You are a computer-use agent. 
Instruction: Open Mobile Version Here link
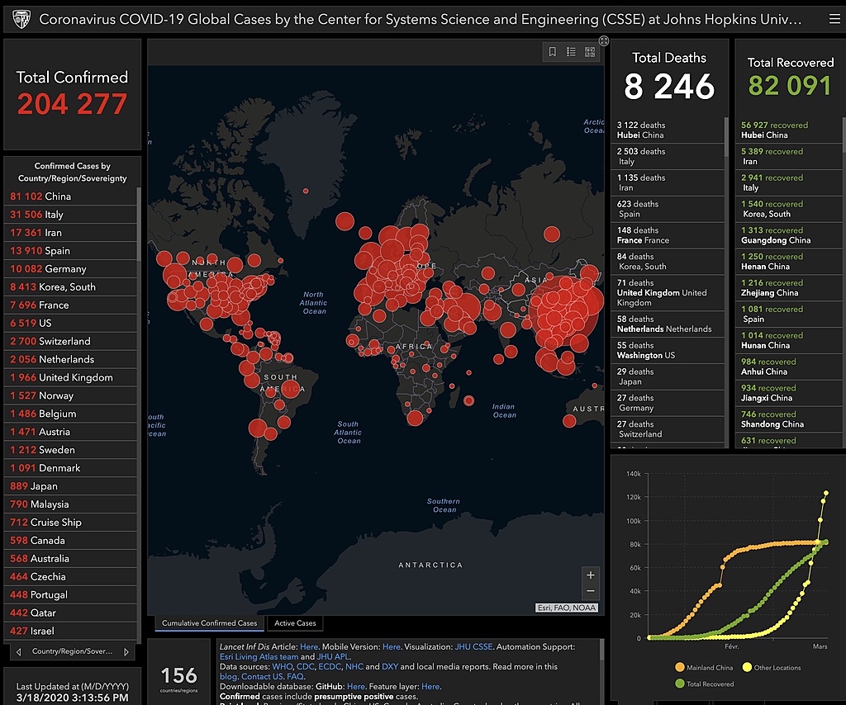pos(391,646)
